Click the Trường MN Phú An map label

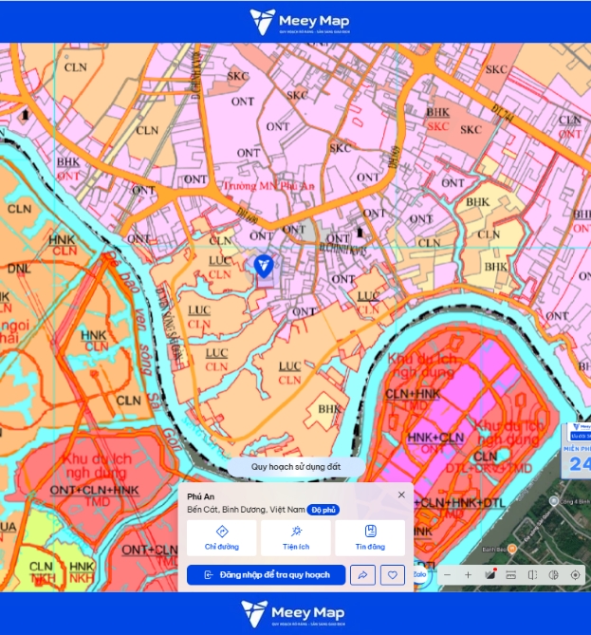pos(268,186)
